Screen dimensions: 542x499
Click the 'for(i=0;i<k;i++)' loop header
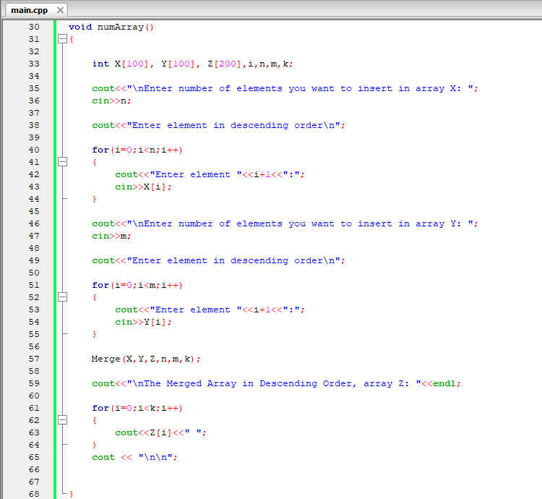(137, 408)
